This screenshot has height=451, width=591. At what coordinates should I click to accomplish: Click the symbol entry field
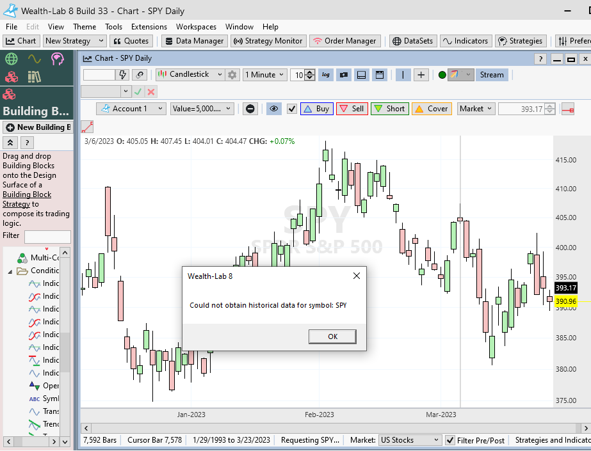point(99,75)
